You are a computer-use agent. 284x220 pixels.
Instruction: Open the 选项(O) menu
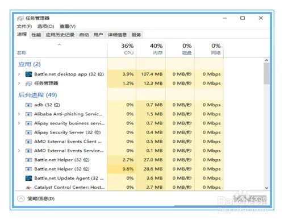click(x=45, y=26)
